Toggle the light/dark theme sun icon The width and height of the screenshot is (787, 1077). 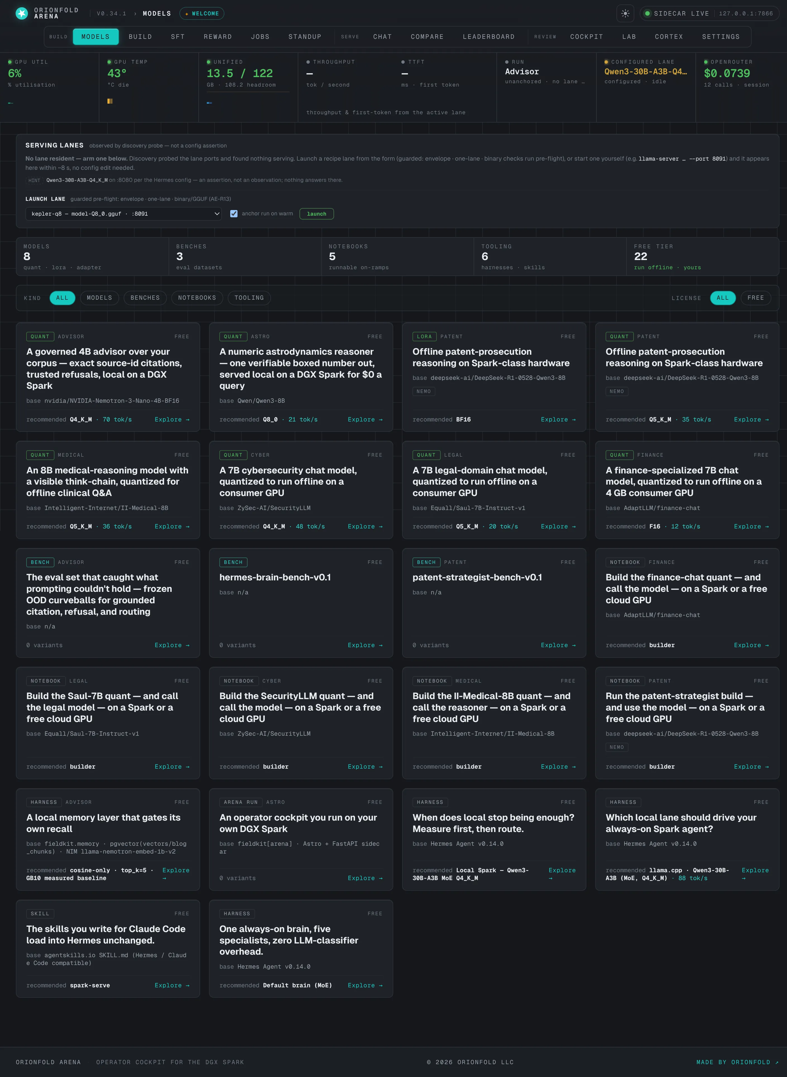(625, 13)
